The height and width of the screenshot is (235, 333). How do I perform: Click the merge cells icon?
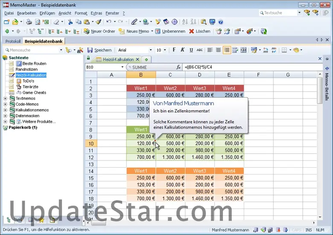pos(243,50)
